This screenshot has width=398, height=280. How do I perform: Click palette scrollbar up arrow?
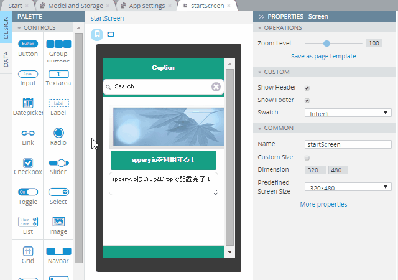pos(79,28)
